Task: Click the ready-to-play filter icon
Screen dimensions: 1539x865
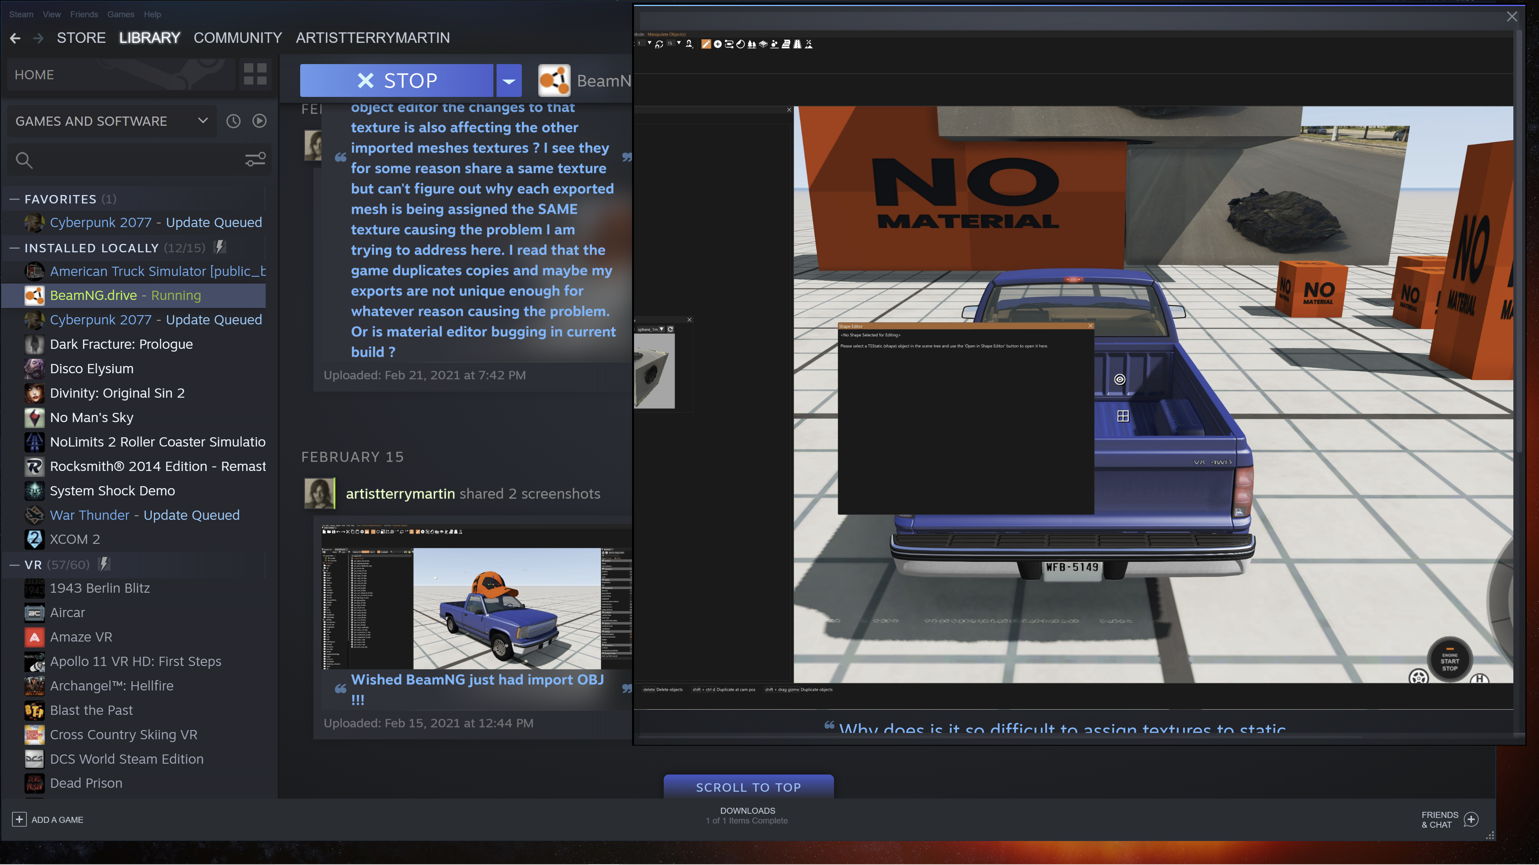Action: 259,121
